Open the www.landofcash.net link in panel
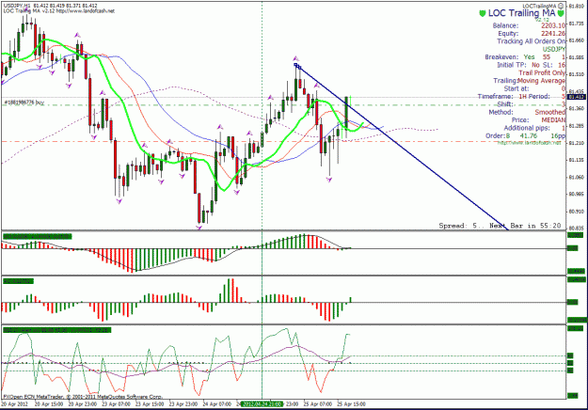588x410 pixels. (529, 143)
